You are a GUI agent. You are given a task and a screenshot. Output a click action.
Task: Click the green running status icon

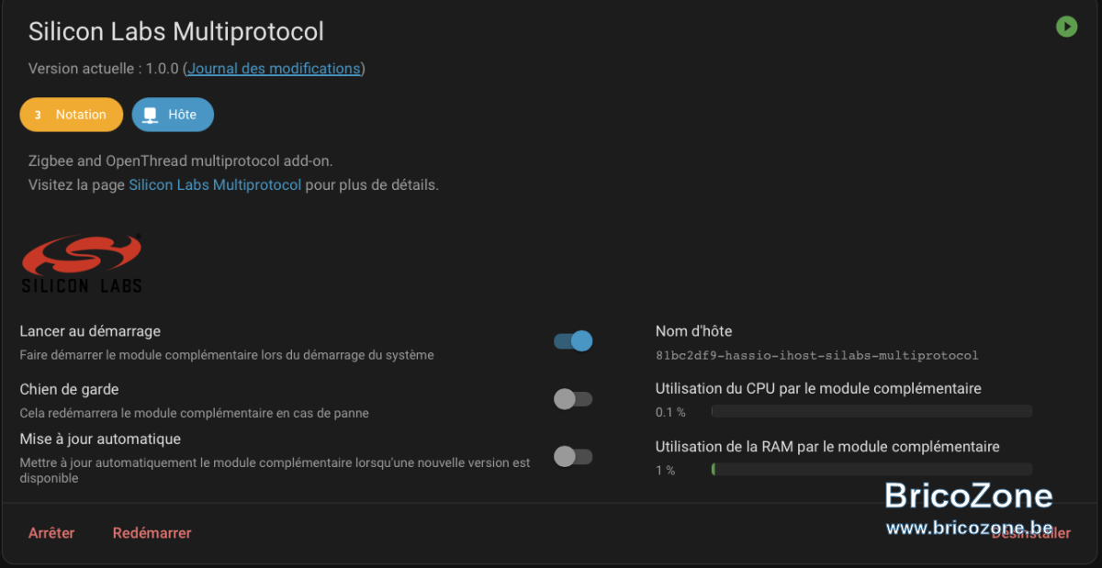1065,27
